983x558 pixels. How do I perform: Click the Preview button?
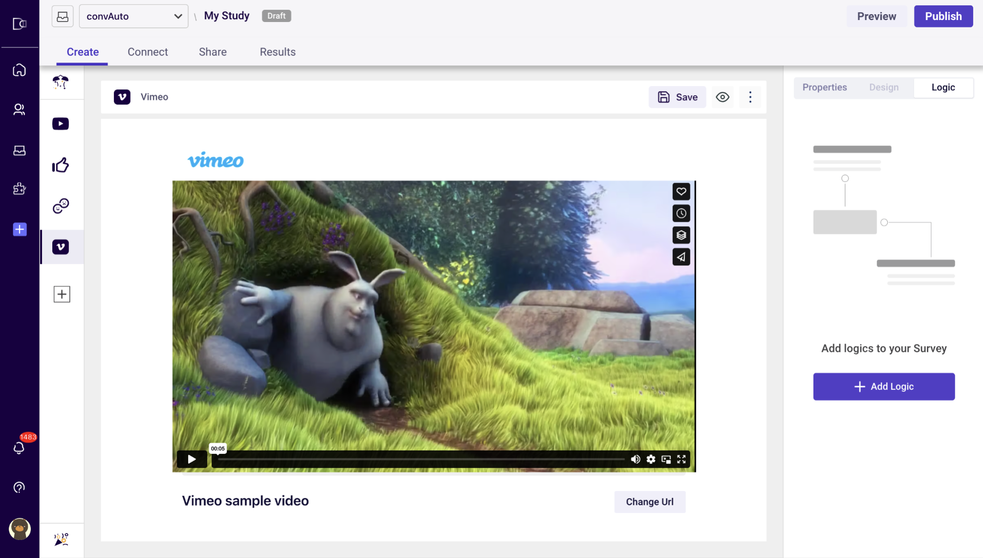click(876, 16)
